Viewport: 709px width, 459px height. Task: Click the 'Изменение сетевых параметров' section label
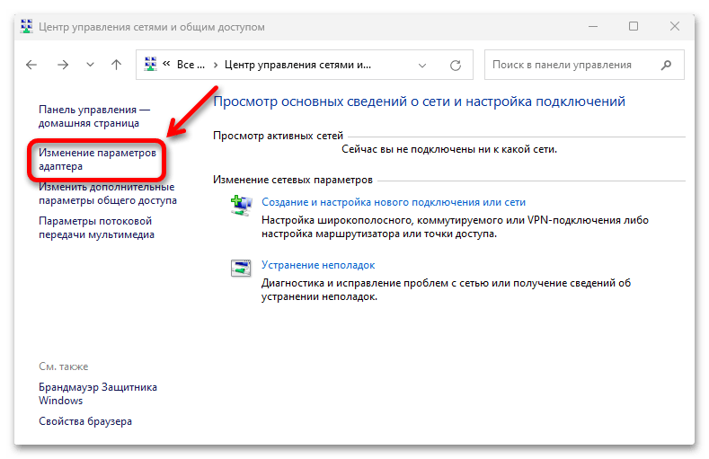pos(293,180)
